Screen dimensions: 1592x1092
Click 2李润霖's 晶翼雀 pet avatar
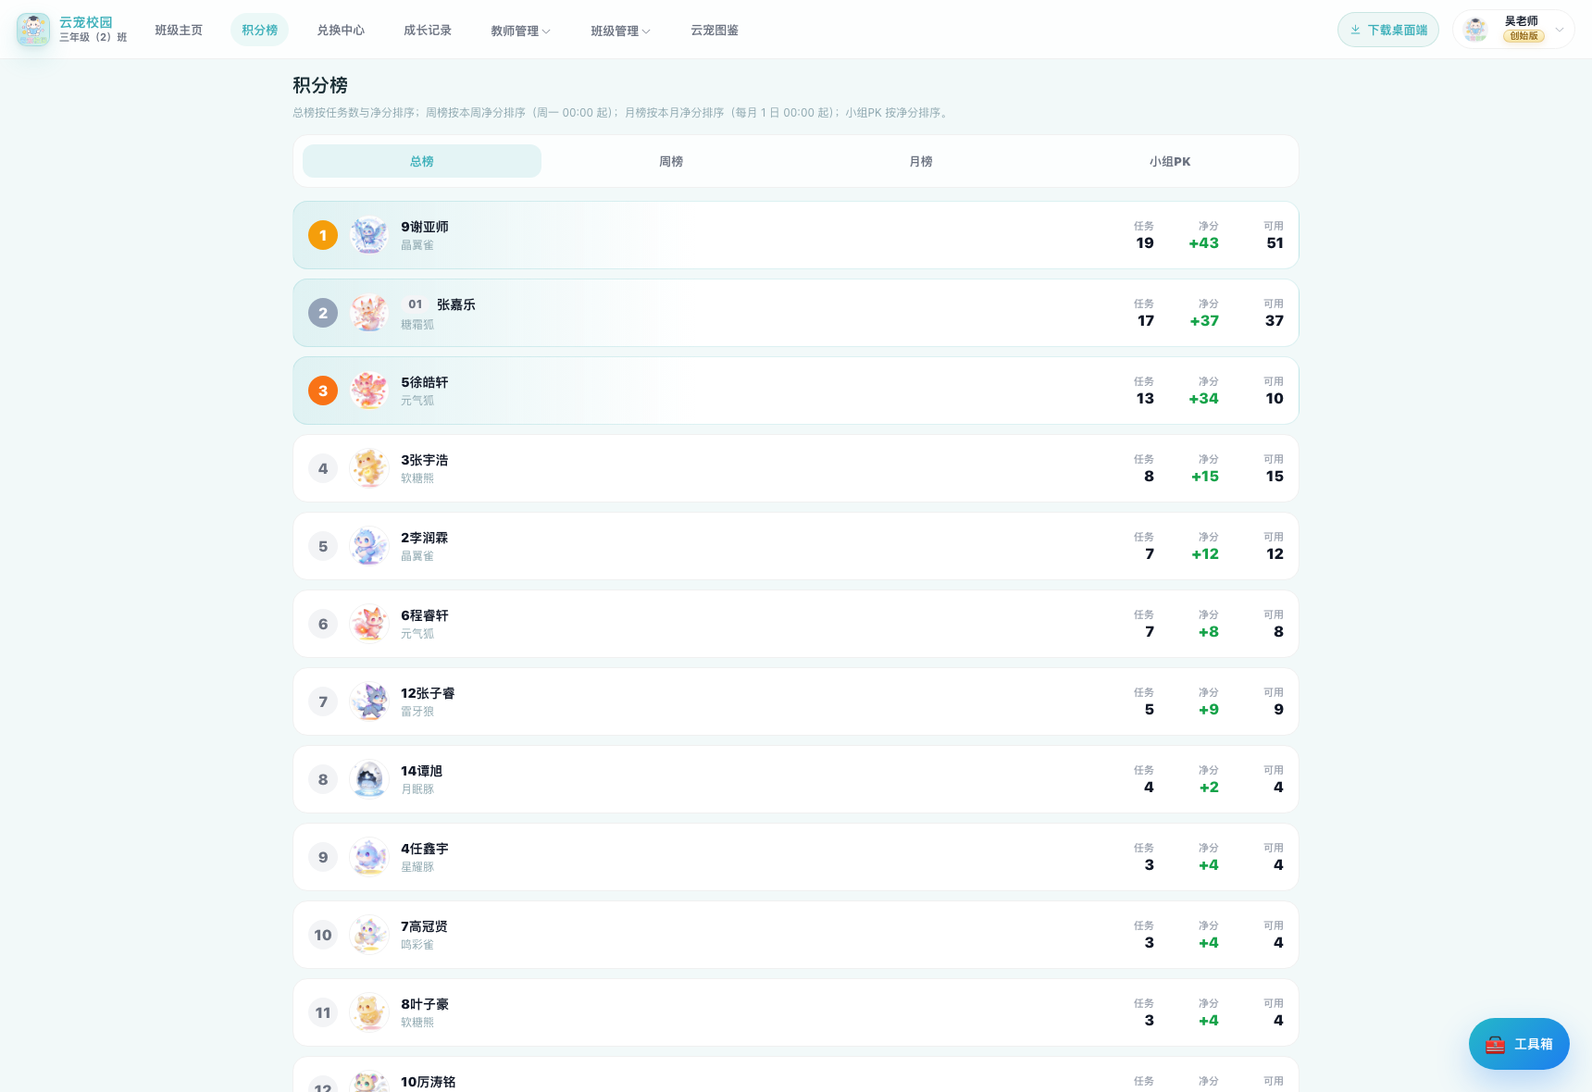pyautogui.click(x=369, y=546)
